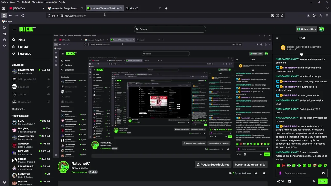Image resolution: width=331 pixels, height=186 pixels.
Task: Open the picture-in-picture icon in the address bar
Action: tap(272, 16)
